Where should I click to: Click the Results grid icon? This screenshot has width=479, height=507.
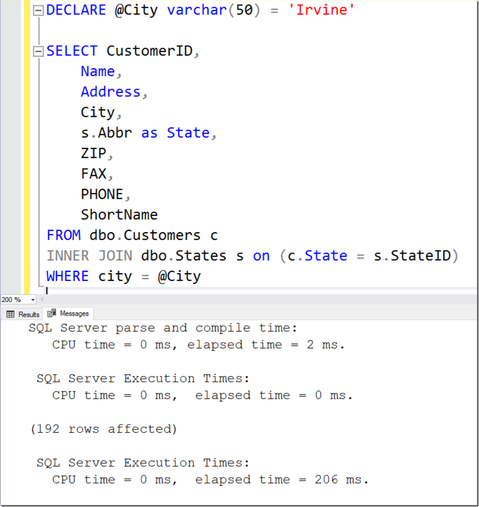(10, 314)
